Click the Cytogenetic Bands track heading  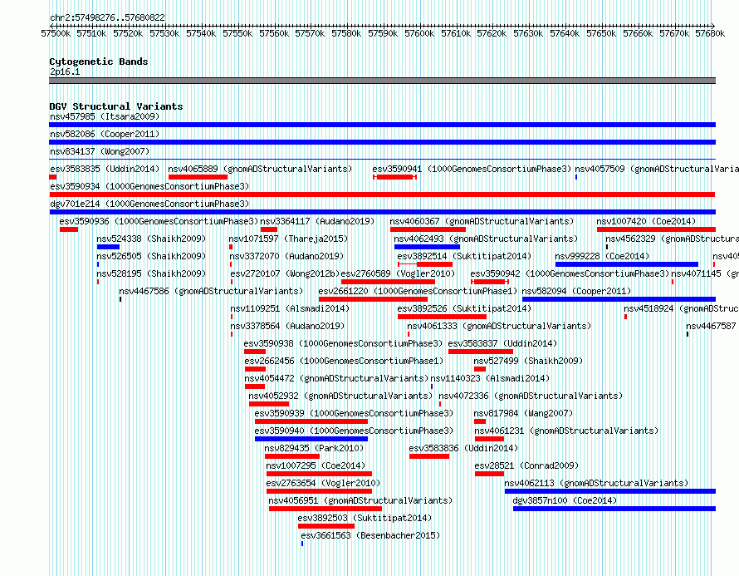tap(99, 62)
